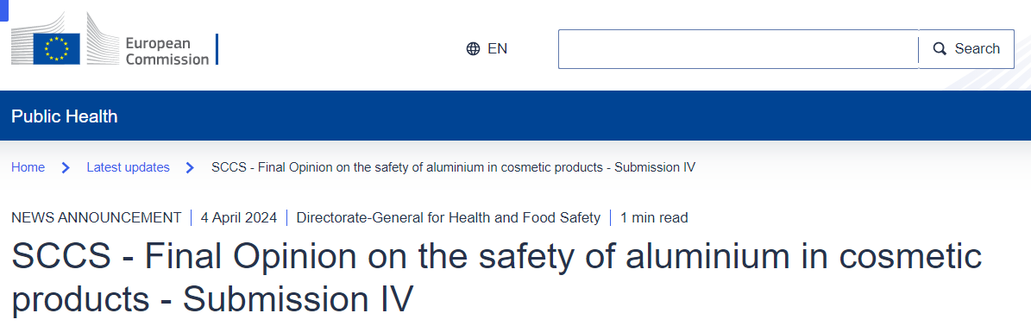
Task: Select the SCCS Final Opinion breadcrumb text
Action: [x=454, y=167]
